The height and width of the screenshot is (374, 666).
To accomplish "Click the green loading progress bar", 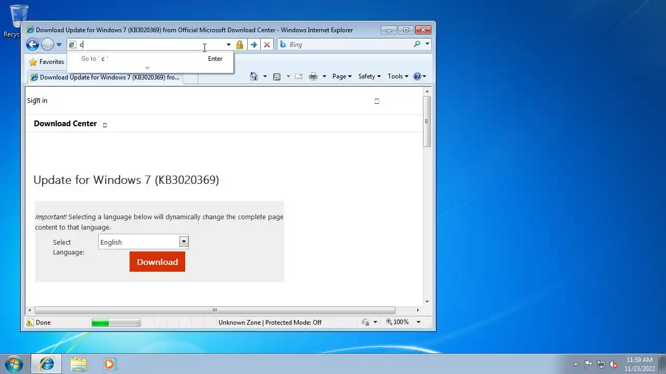I will 116,323.
